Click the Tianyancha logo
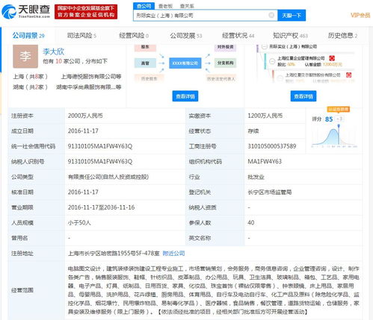The image size is (373, 320). [26, 11]
